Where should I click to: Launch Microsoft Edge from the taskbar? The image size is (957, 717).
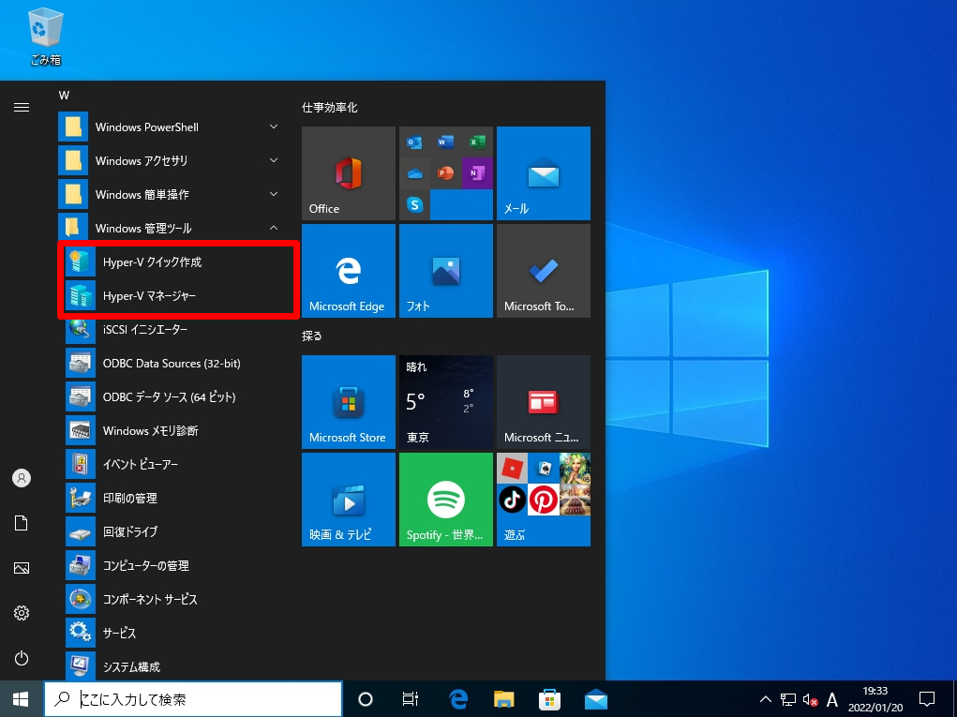pos(458,699)
